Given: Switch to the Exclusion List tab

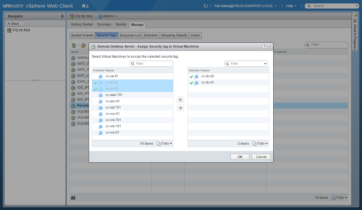Looking at the screenshot, I should coord(130,35).
